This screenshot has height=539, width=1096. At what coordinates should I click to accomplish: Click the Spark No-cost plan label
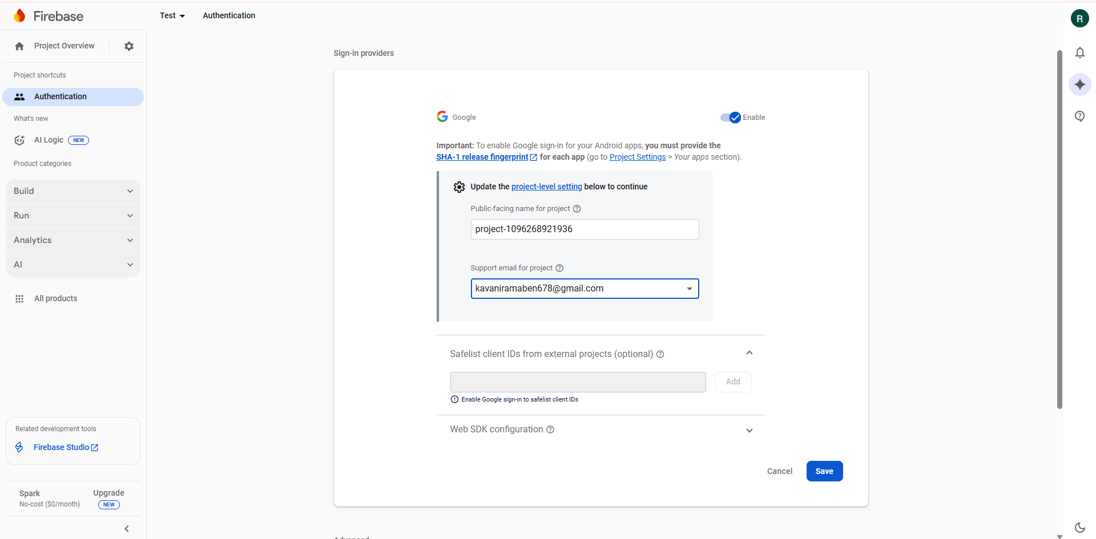50,499
